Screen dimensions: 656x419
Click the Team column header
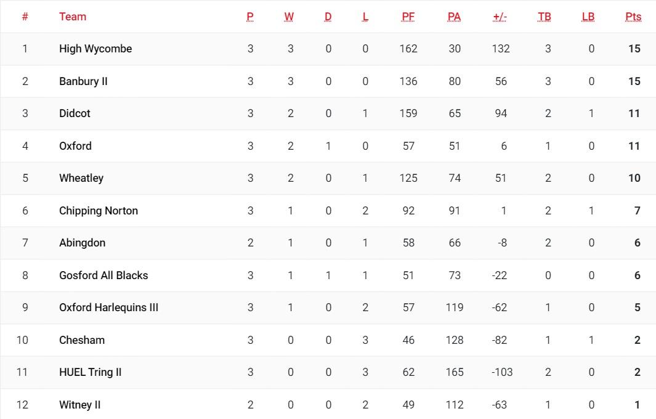[73, 17]
